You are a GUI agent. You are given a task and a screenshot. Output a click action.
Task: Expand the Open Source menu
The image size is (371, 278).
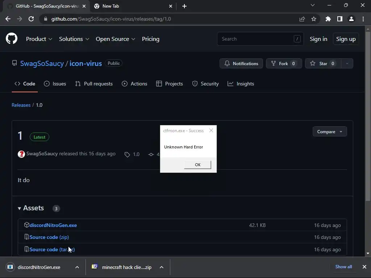(116, 39)
